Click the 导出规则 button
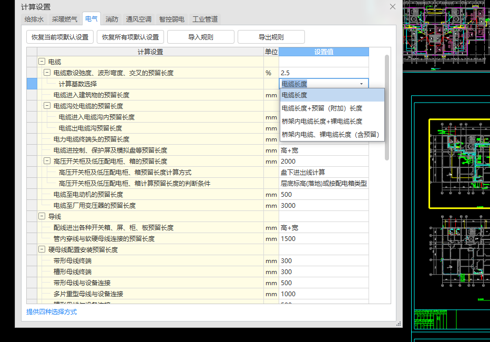 click(271, 37)
